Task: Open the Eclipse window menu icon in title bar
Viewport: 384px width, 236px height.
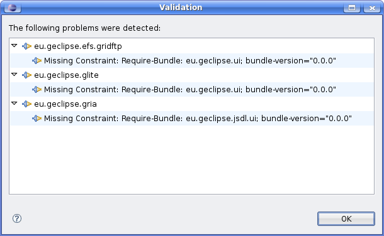Action: click(x=13, y=8)
